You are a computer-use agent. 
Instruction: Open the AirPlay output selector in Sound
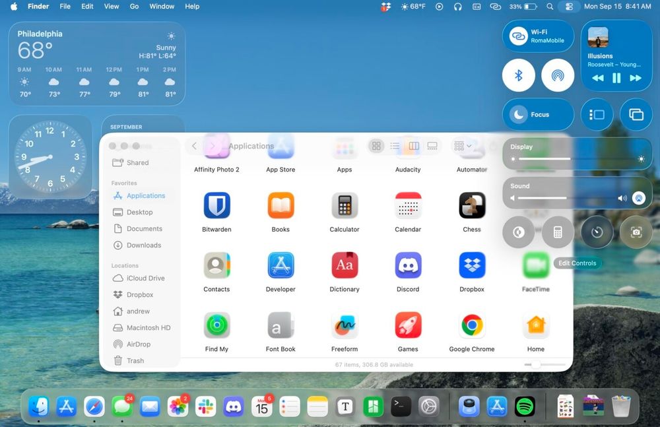639,197
